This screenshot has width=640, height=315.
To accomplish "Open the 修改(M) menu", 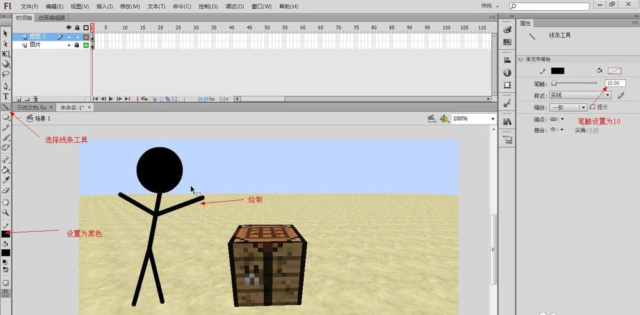I will pyautogui.click(x=131, y=6).
